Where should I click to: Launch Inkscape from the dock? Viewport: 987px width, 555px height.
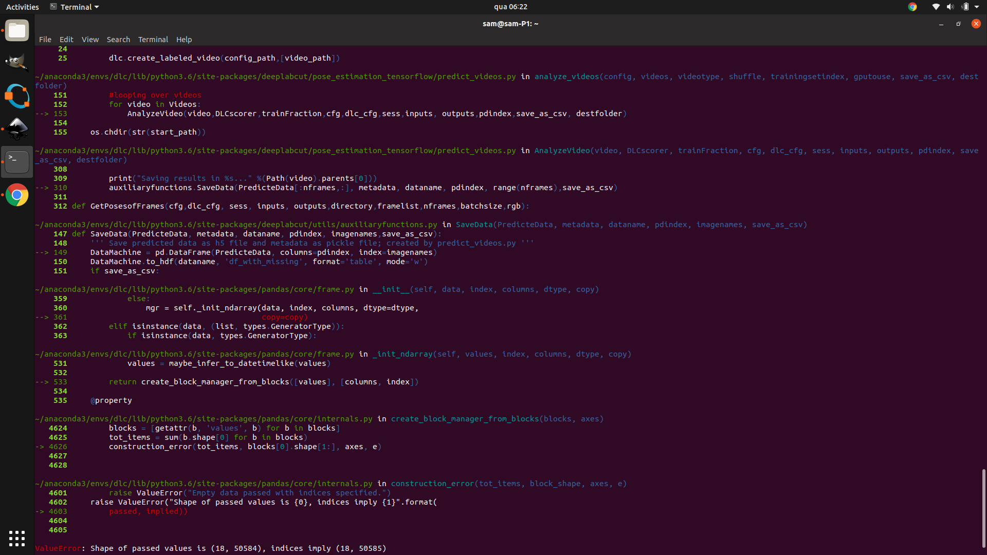point(17,129)
